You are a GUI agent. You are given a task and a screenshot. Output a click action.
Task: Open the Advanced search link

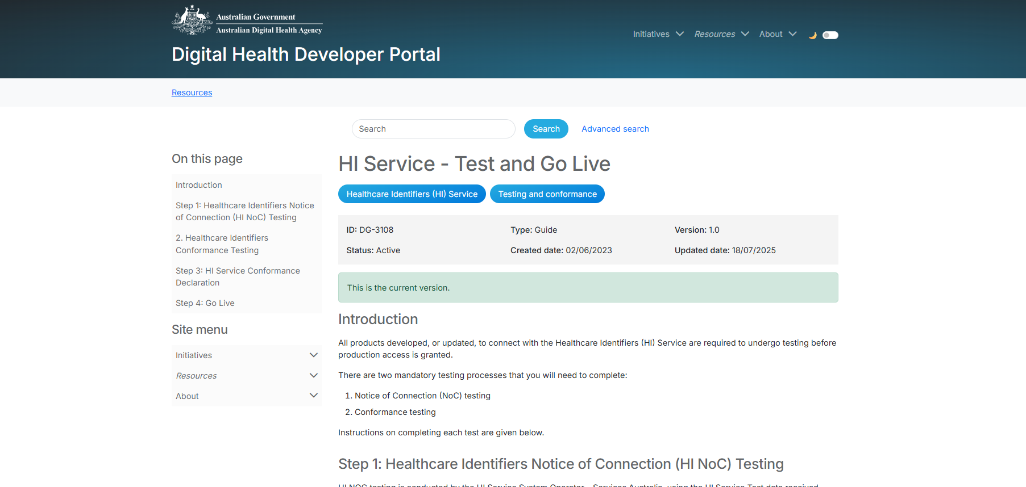615,129
